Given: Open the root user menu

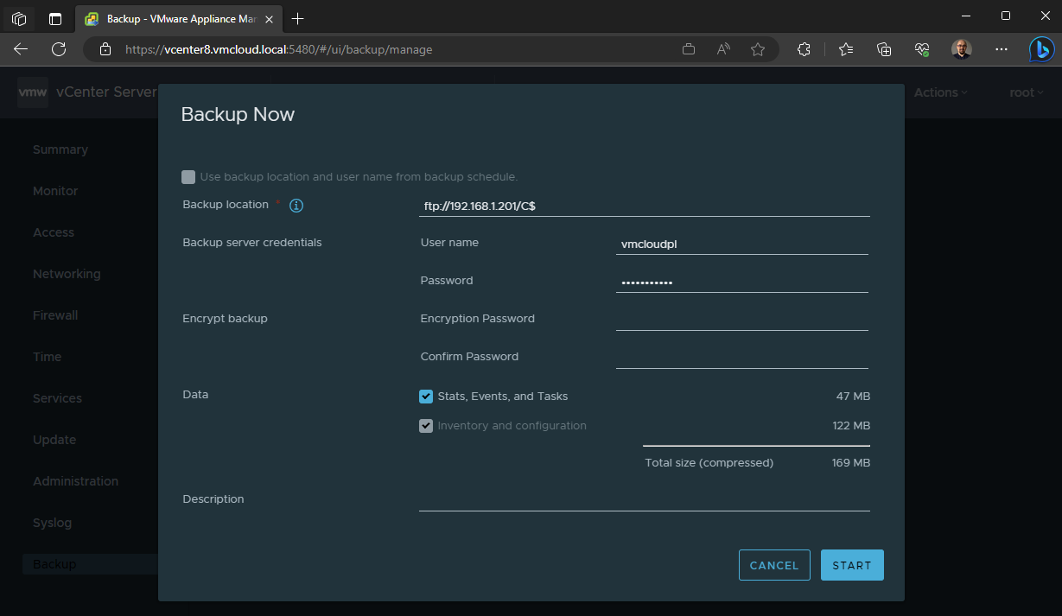Looking at the screenshot, I should [x=1026, y=92].
